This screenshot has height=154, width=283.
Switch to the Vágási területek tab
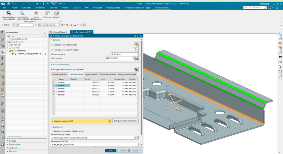[x=91, y=74]
